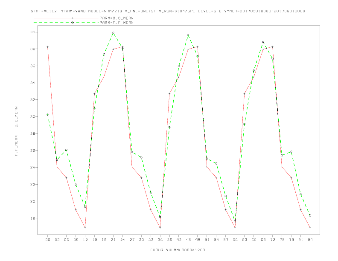Click the green circle data point at hour 21
The width and height of the screenshot is (338, 261).
click(x=113, y=33)
